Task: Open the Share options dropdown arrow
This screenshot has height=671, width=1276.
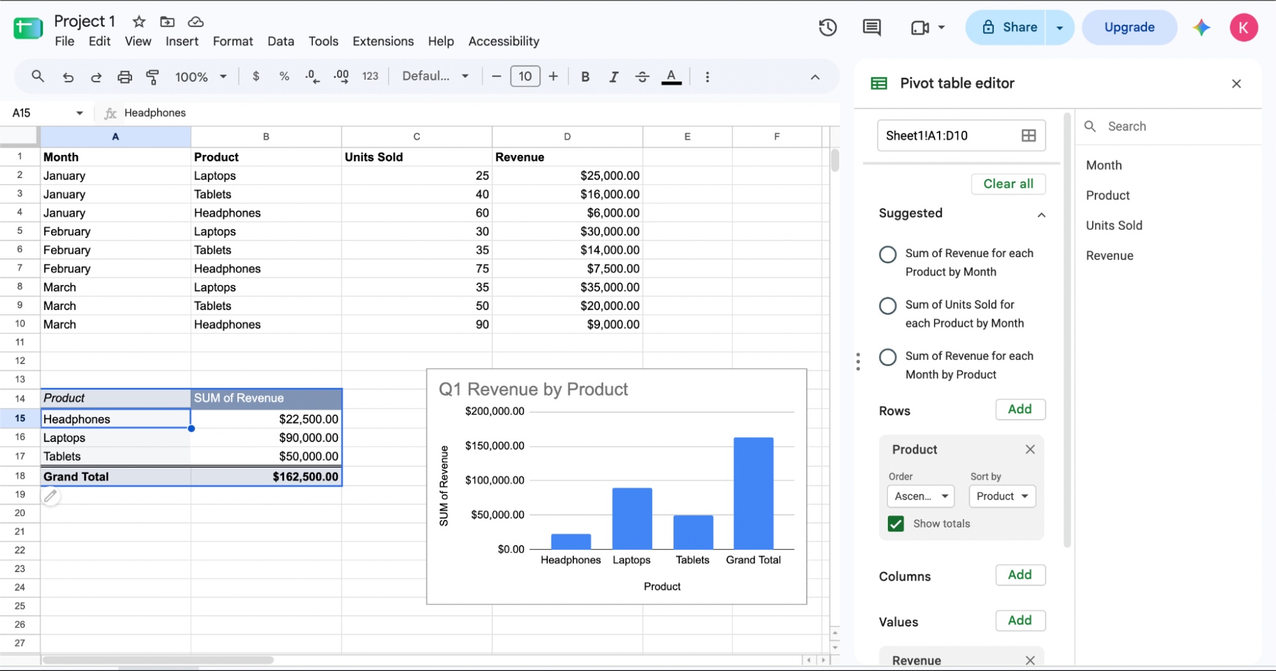Action: pyautogui.click(x=1060, y=27)
